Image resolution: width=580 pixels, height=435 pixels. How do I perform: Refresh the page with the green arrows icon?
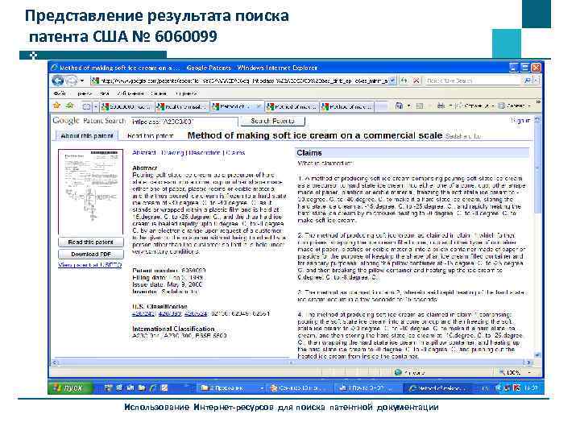[x=404, y=81]
